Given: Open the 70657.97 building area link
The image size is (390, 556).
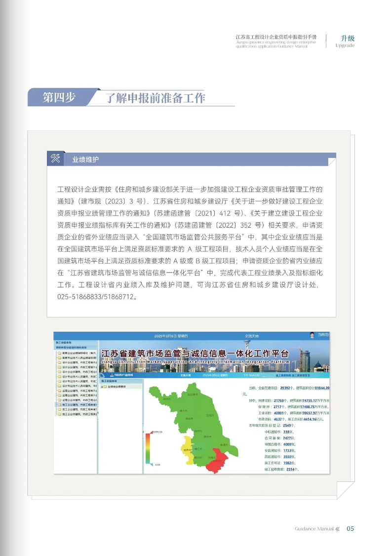Looking at the screenshot, I should (310, 413).
